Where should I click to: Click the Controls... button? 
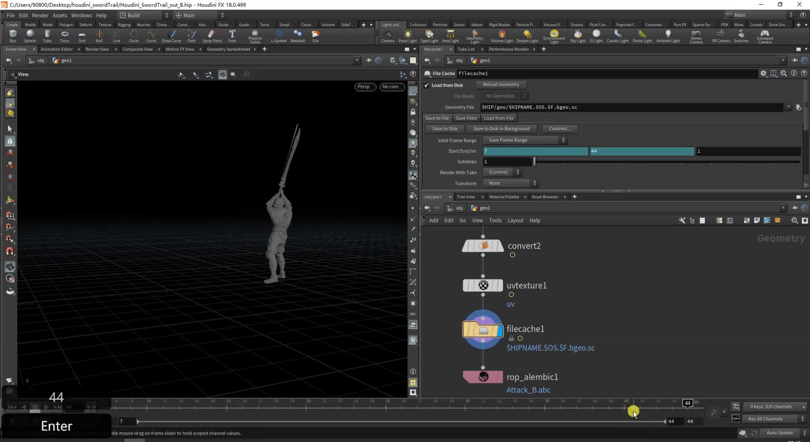click(x=559, y=129)
